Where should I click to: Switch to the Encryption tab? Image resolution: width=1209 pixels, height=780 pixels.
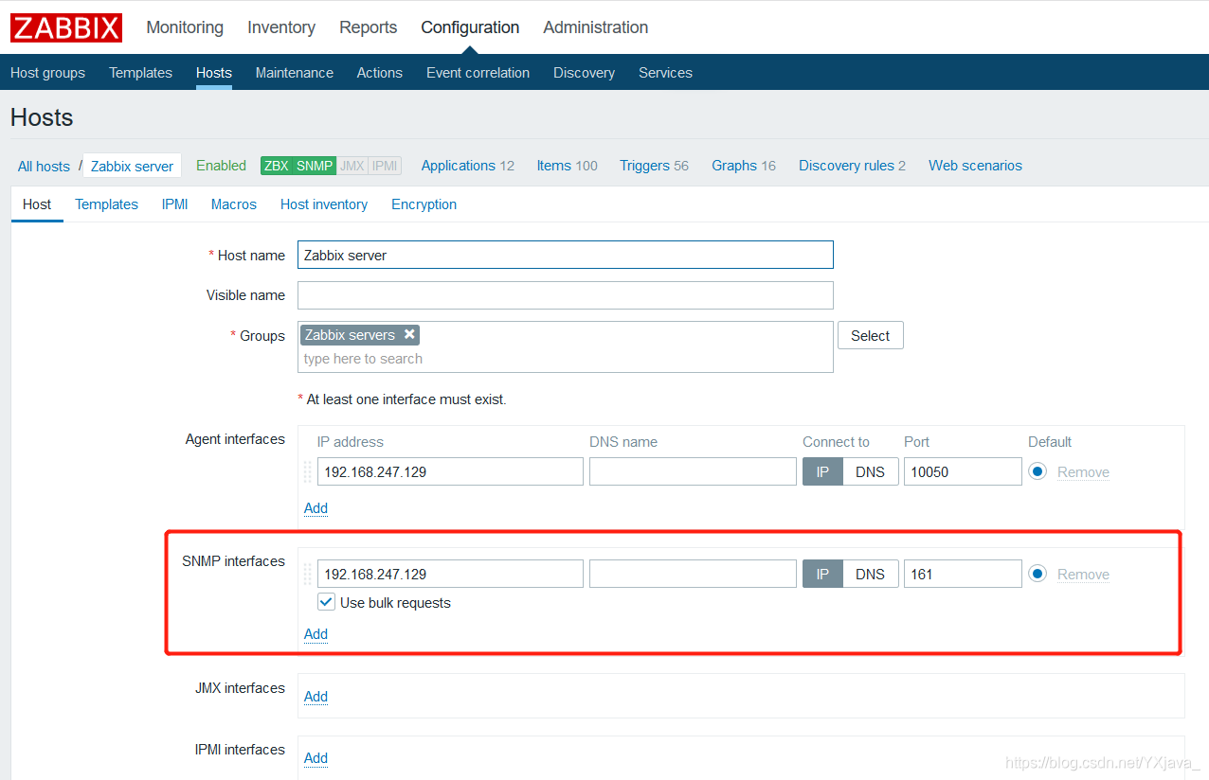(x=424, y=204)
